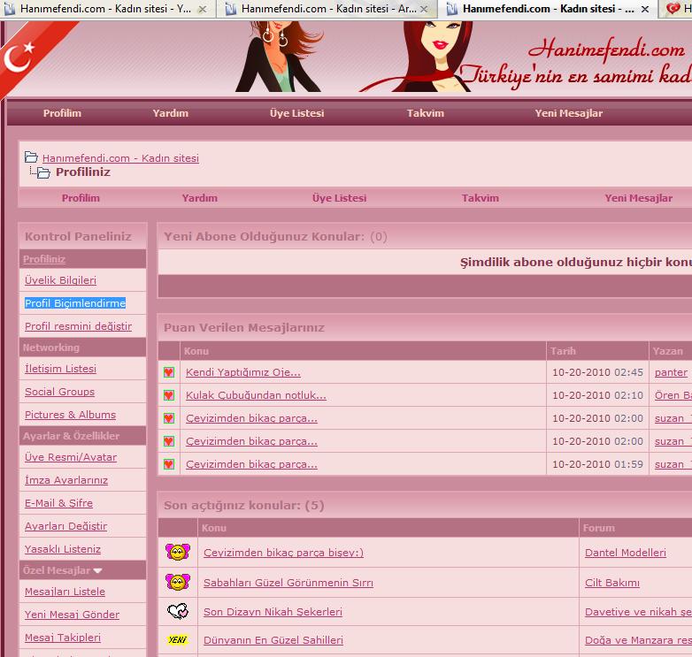
Task: Click author link panter in the Yazan column
Action: point(671,372)
